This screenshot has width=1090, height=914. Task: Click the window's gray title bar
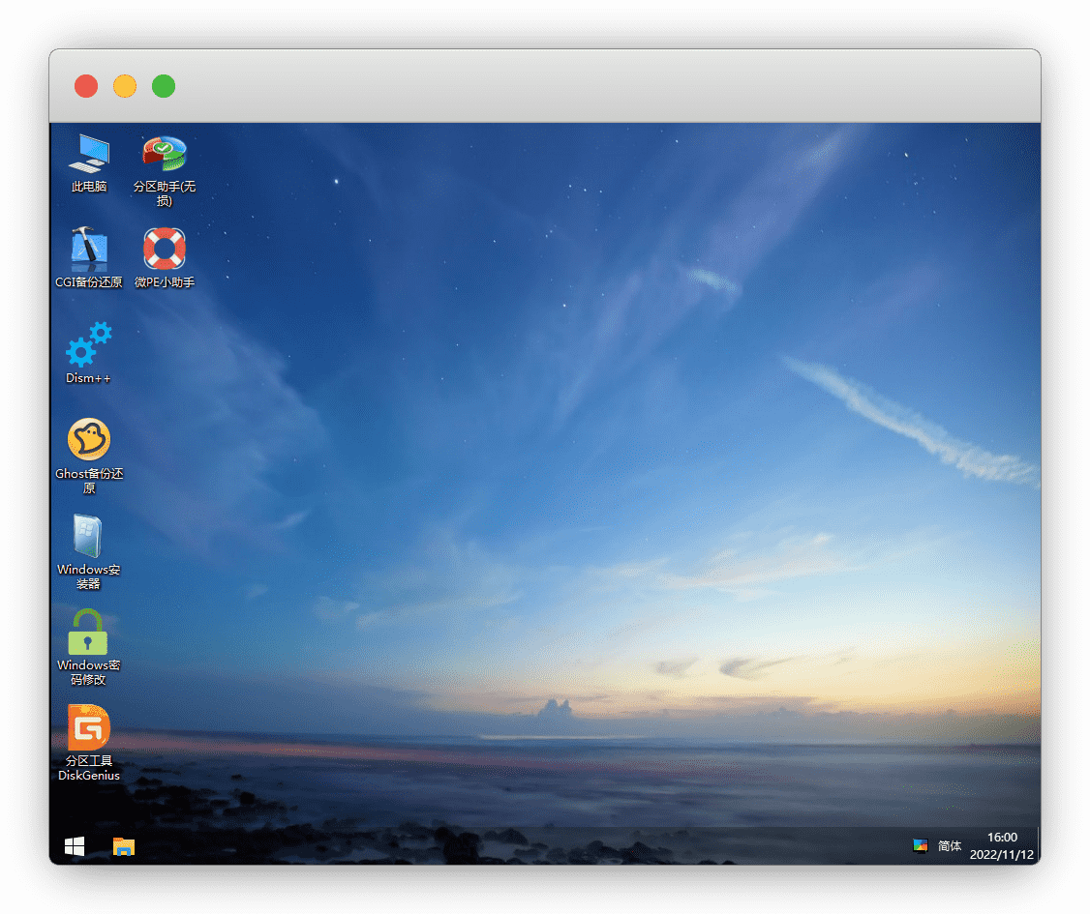click(x=581, y=86)
